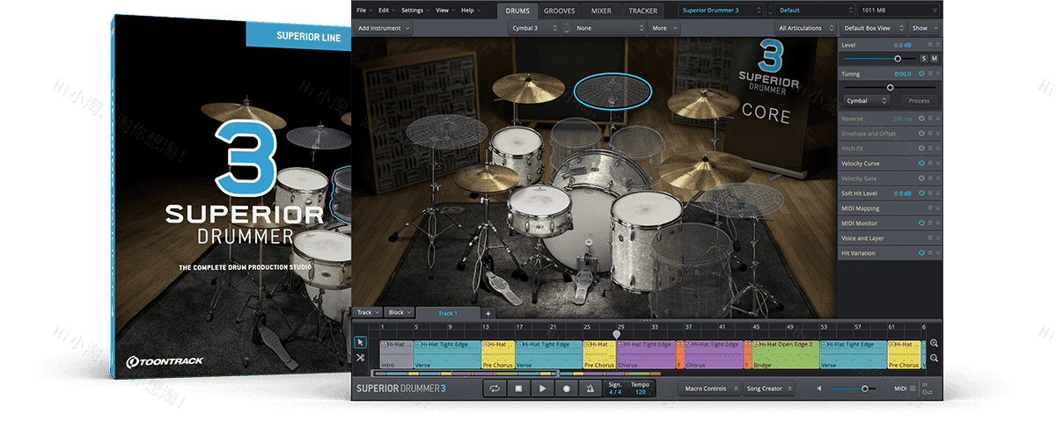
Task: Click the record button
Action: tap(567, 389)
